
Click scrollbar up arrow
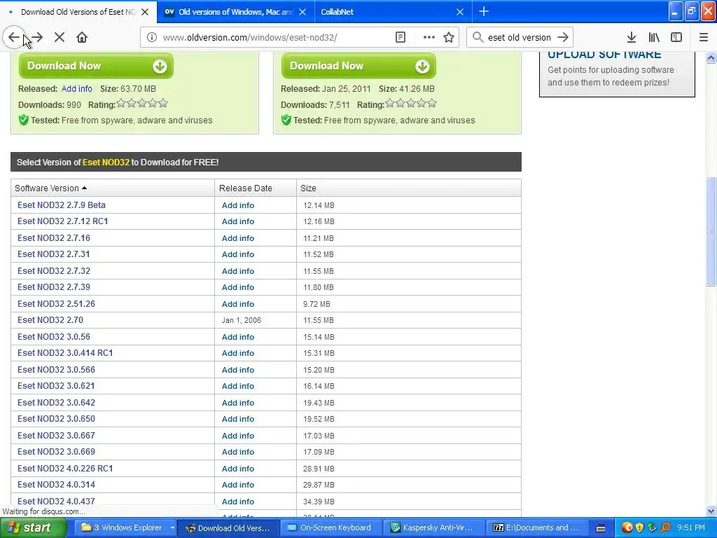711,58
